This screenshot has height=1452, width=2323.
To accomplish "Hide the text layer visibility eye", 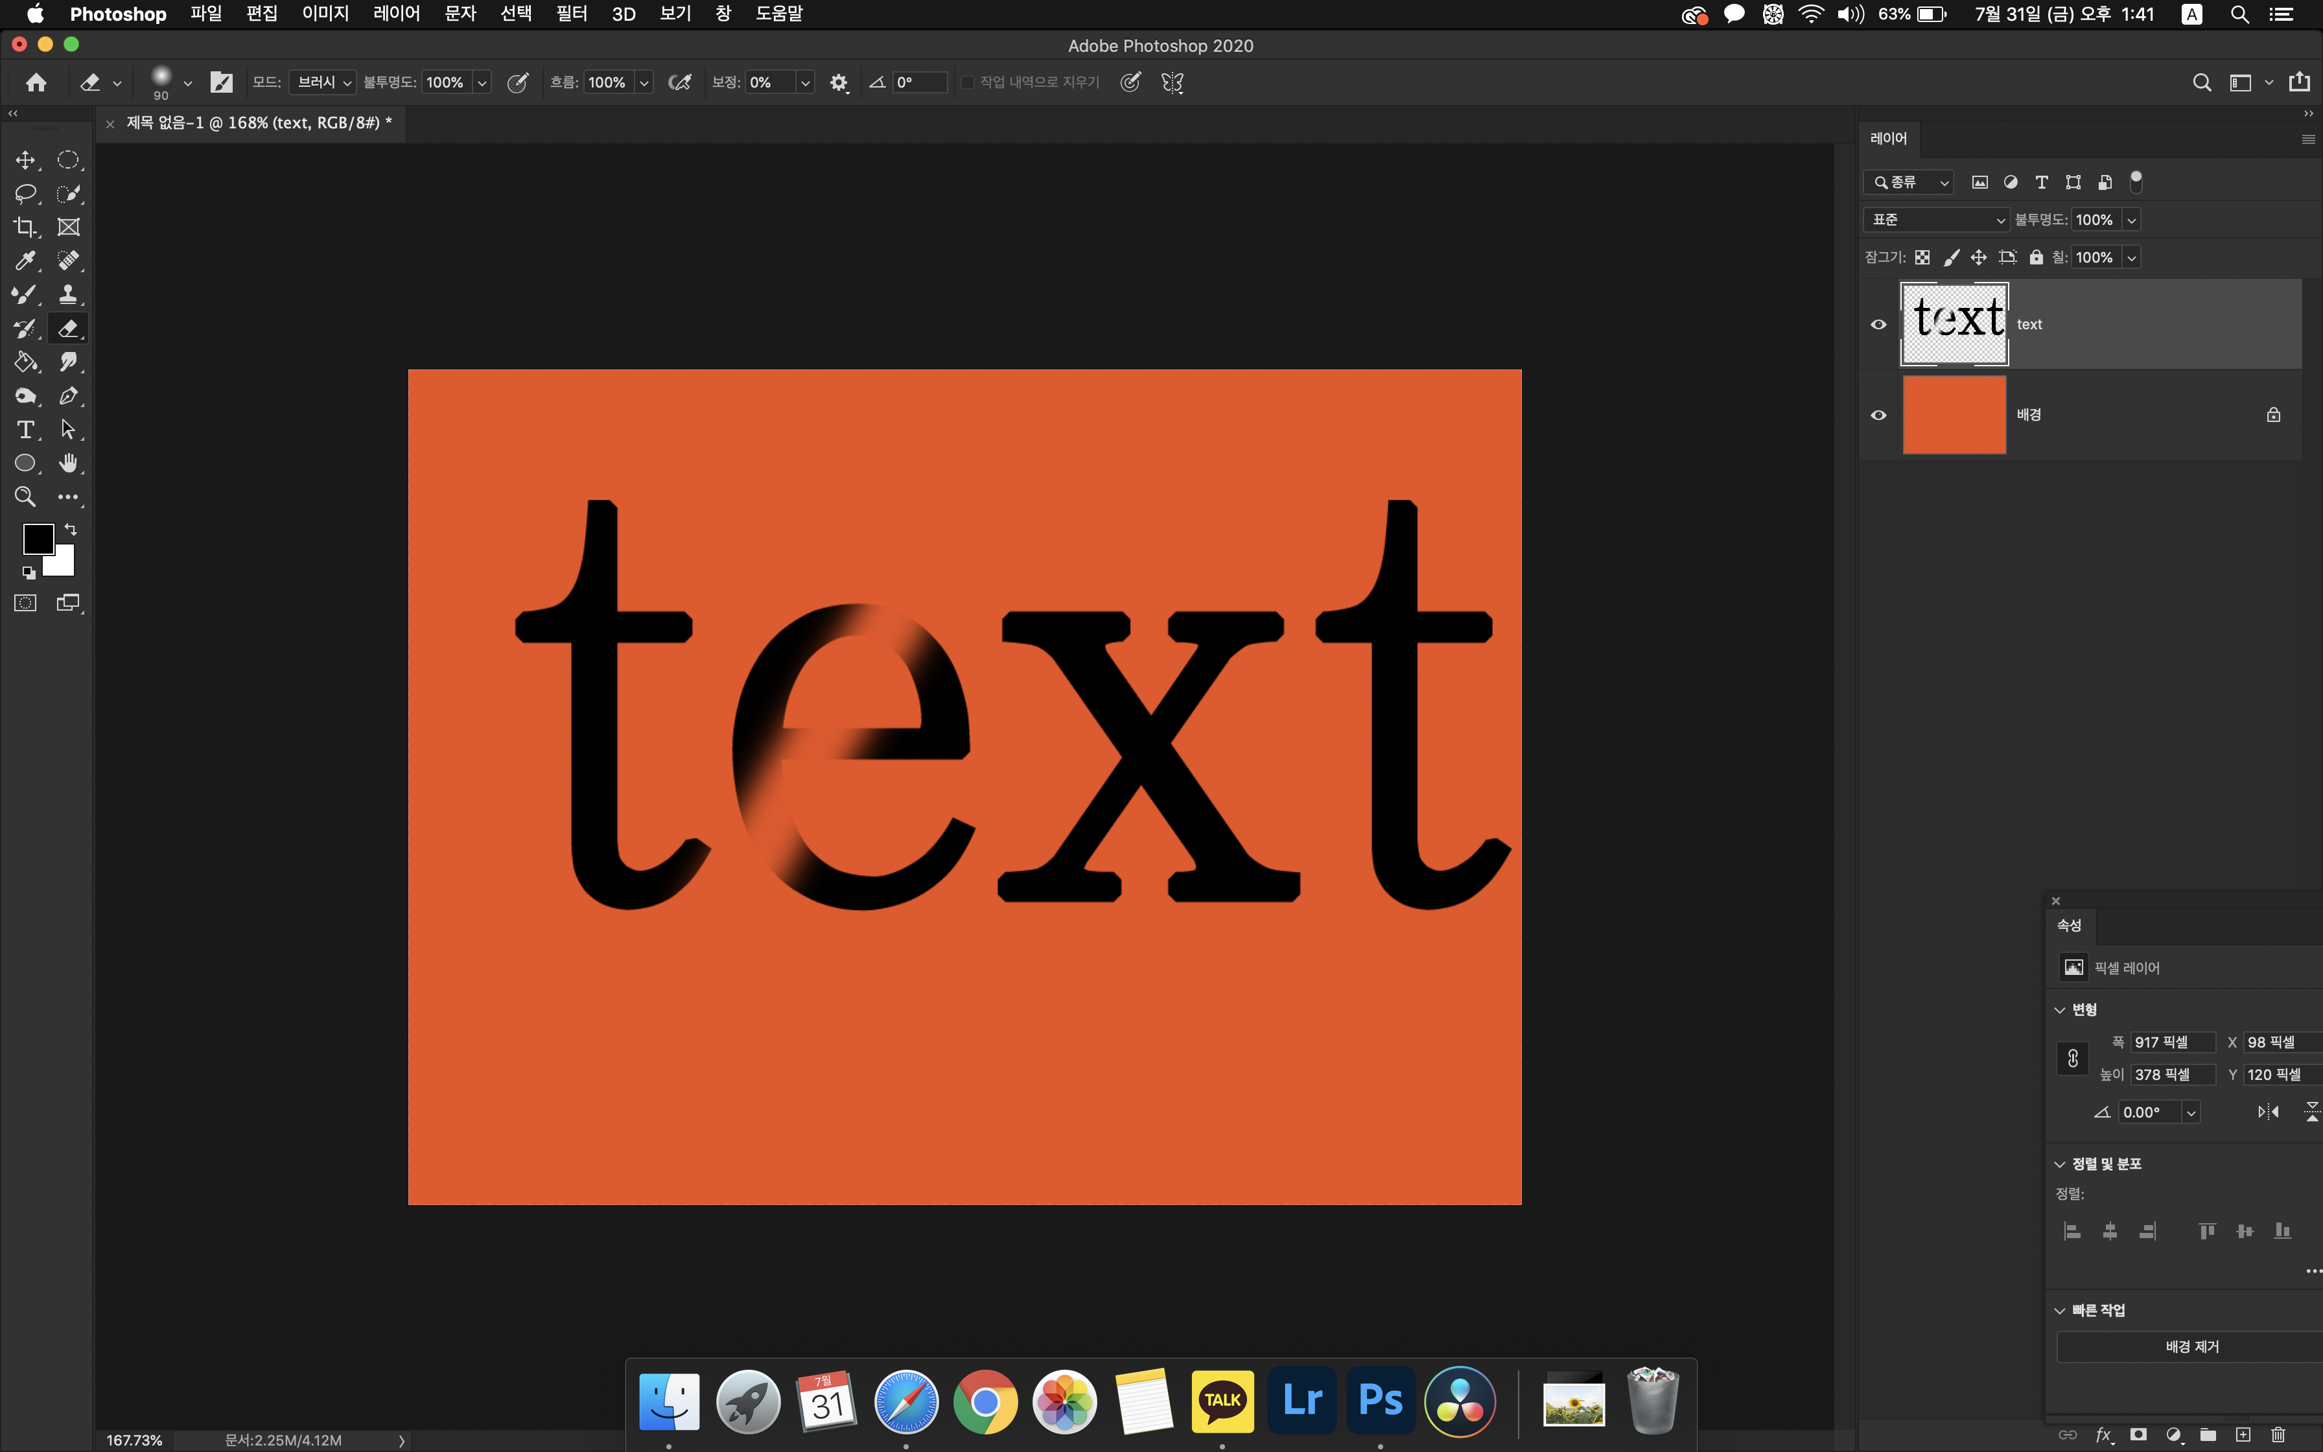I will coord(1878,325).
